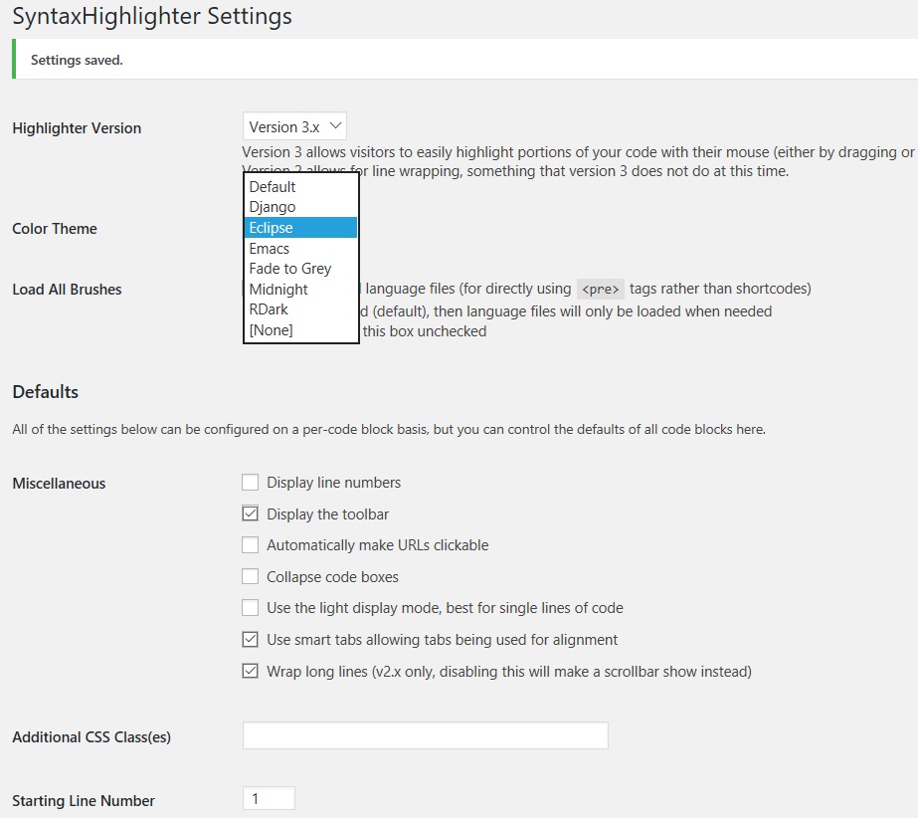Image resolution: width=918 pixels, height=818 pixels.
Task: Select the Midnight color theme
Action: [300, 289]
